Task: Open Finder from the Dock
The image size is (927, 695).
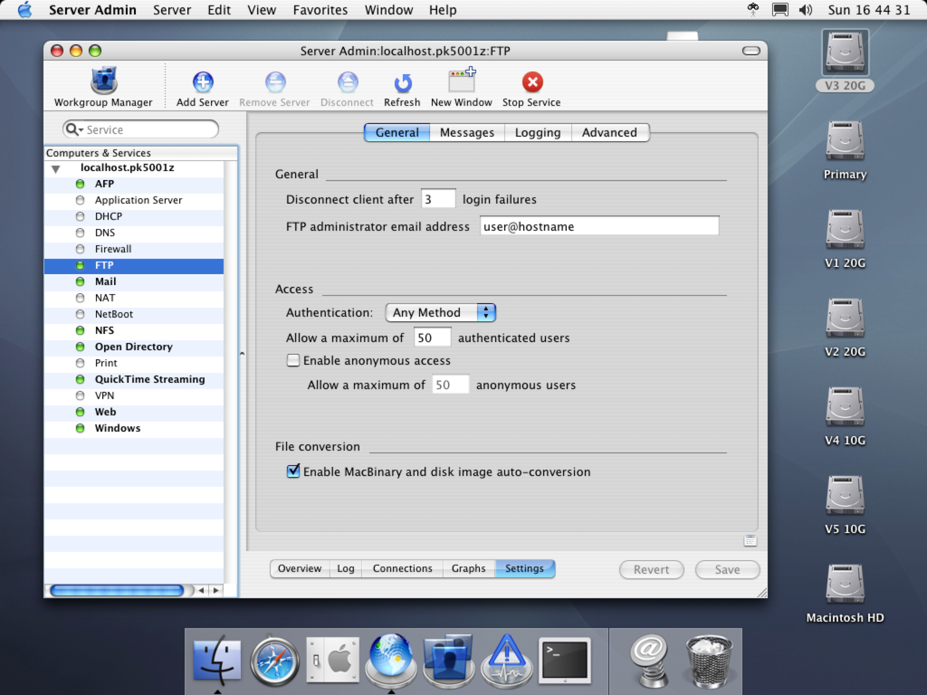Action: (x=217, y=661)
